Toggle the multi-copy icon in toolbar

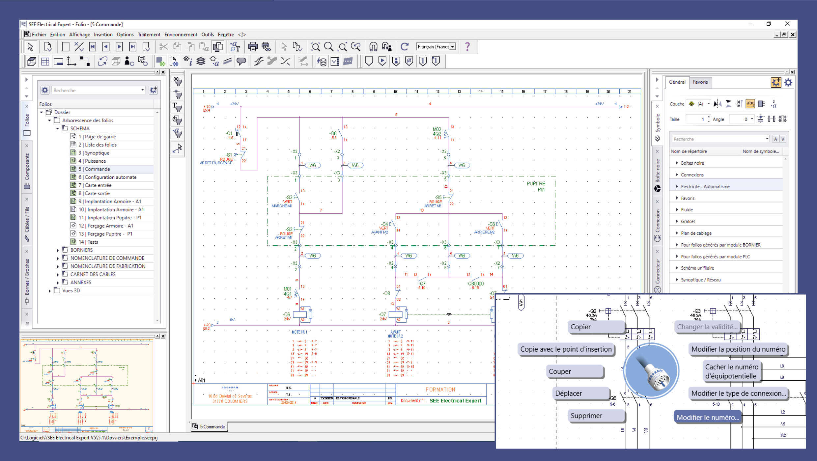click(218, 47)
